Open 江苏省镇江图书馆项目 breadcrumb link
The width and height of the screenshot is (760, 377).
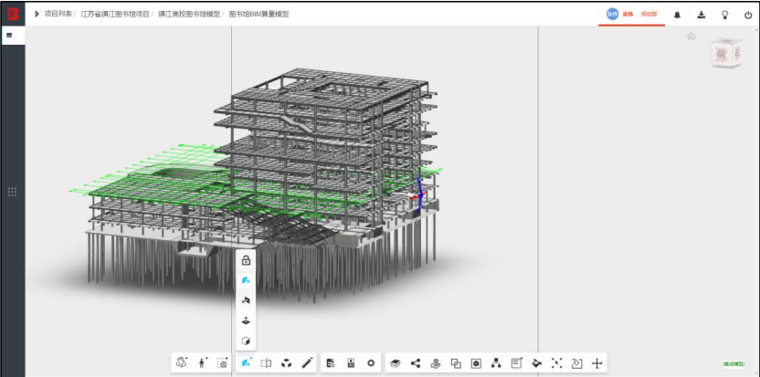[115, 14]
